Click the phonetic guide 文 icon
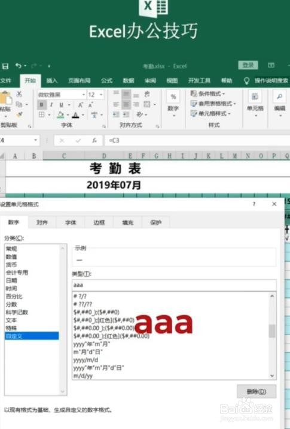Viewport: 290px width, 429px height. [x=94, y=114]
